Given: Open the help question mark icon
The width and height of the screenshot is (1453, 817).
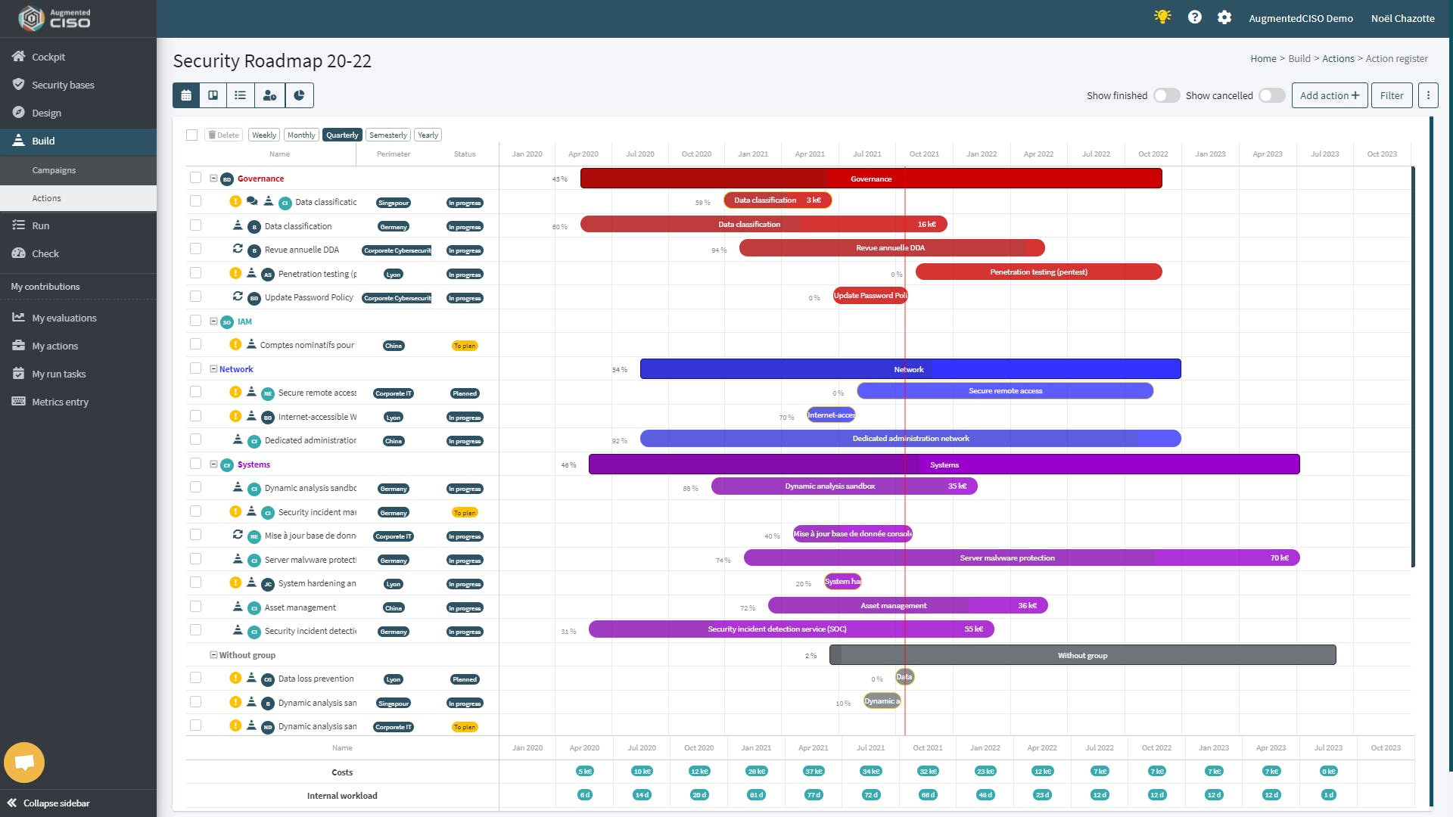Looking at the screenshot, I should pos(1195,17).
